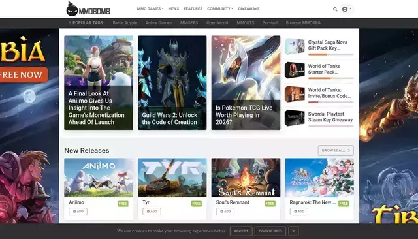
Task: Go to the News menu item
Action: 174,8
